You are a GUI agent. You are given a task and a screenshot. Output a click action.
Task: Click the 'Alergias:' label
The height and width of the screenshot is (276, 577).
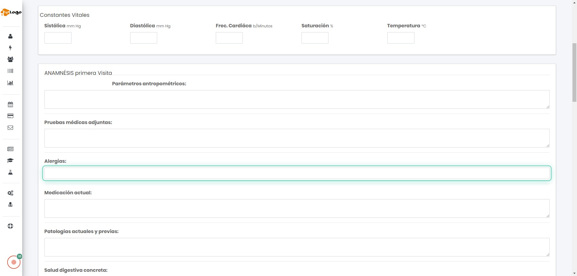(x=55, y=161)
